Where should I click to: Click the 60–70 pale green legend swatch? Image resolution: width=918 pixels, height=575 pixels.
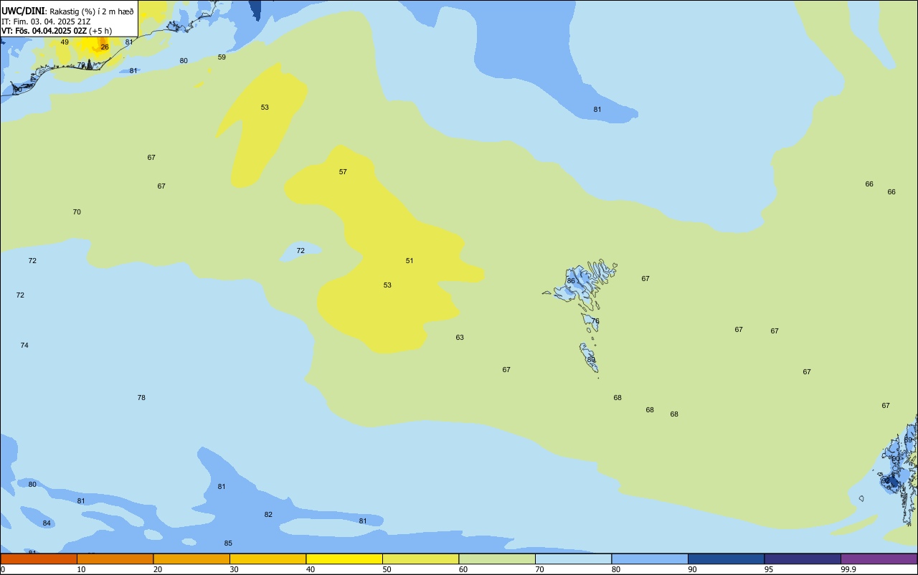(x=497, y=559)
